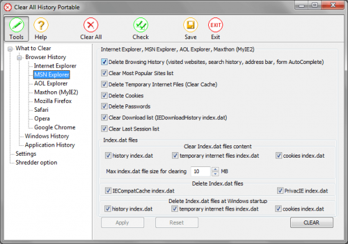Screen dimensions: 348x244
Task: Toggle Clear Last Session list checkbox
Action: coord(104,129)
